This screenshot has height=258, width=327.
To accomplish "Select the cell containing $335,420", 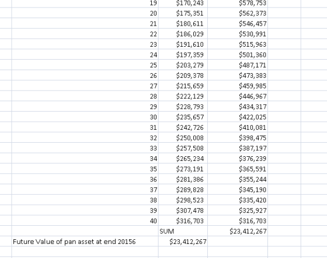I will 238,199.
